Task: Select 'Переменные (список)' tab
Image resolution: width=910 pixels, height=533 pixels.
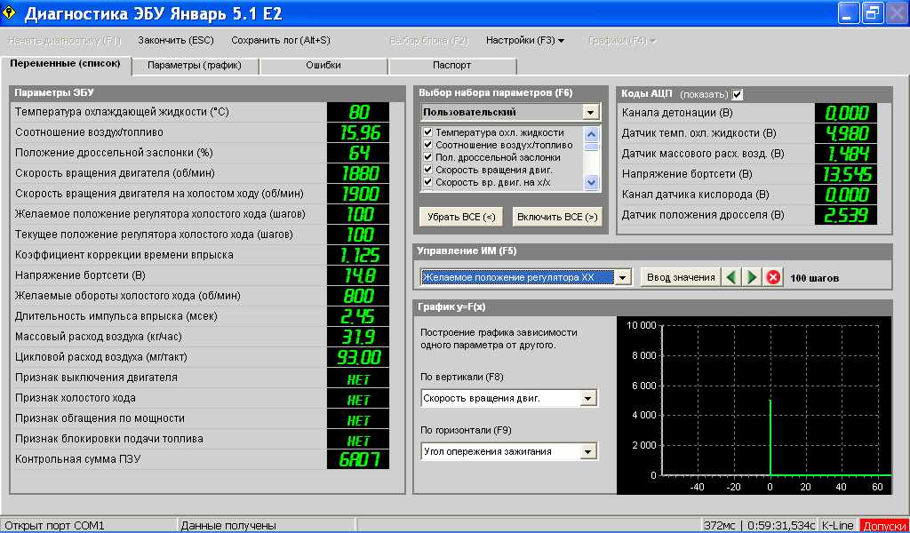Action: (66, 64)
